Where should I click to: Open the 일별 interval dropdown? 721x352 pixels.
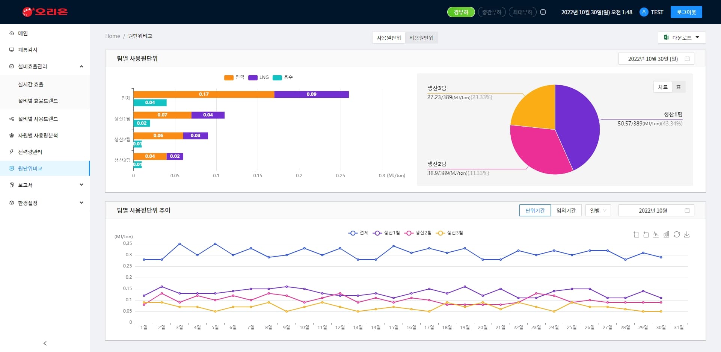coord(598,210)
